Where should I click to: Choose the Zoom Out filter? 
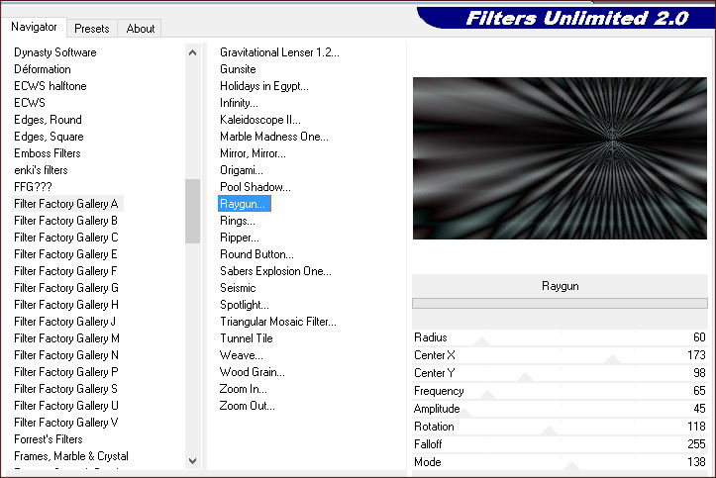[247, 406]
